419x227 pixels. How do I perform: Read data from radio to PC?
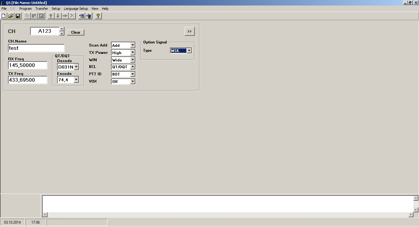[x=82, y=16]
